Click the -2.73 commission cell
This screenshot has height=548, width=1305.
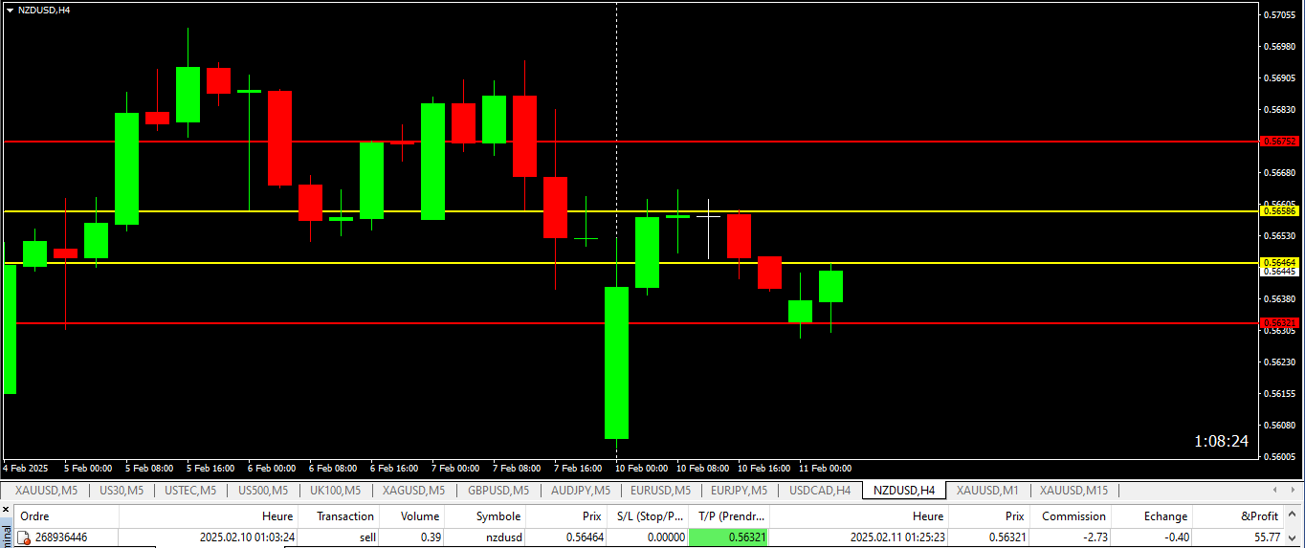click(1072, 537)
